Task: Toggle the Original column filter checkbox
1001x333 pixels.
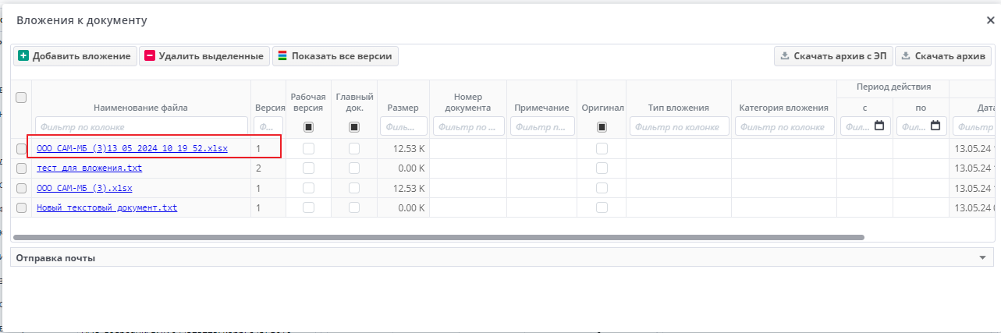Action: pyautogui.click(x=602, y=126)
